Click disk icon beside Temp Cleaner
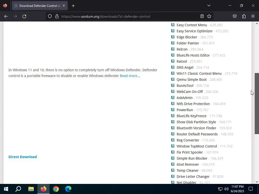The height and width of the screenshot is (194, 259). (173, 170)
